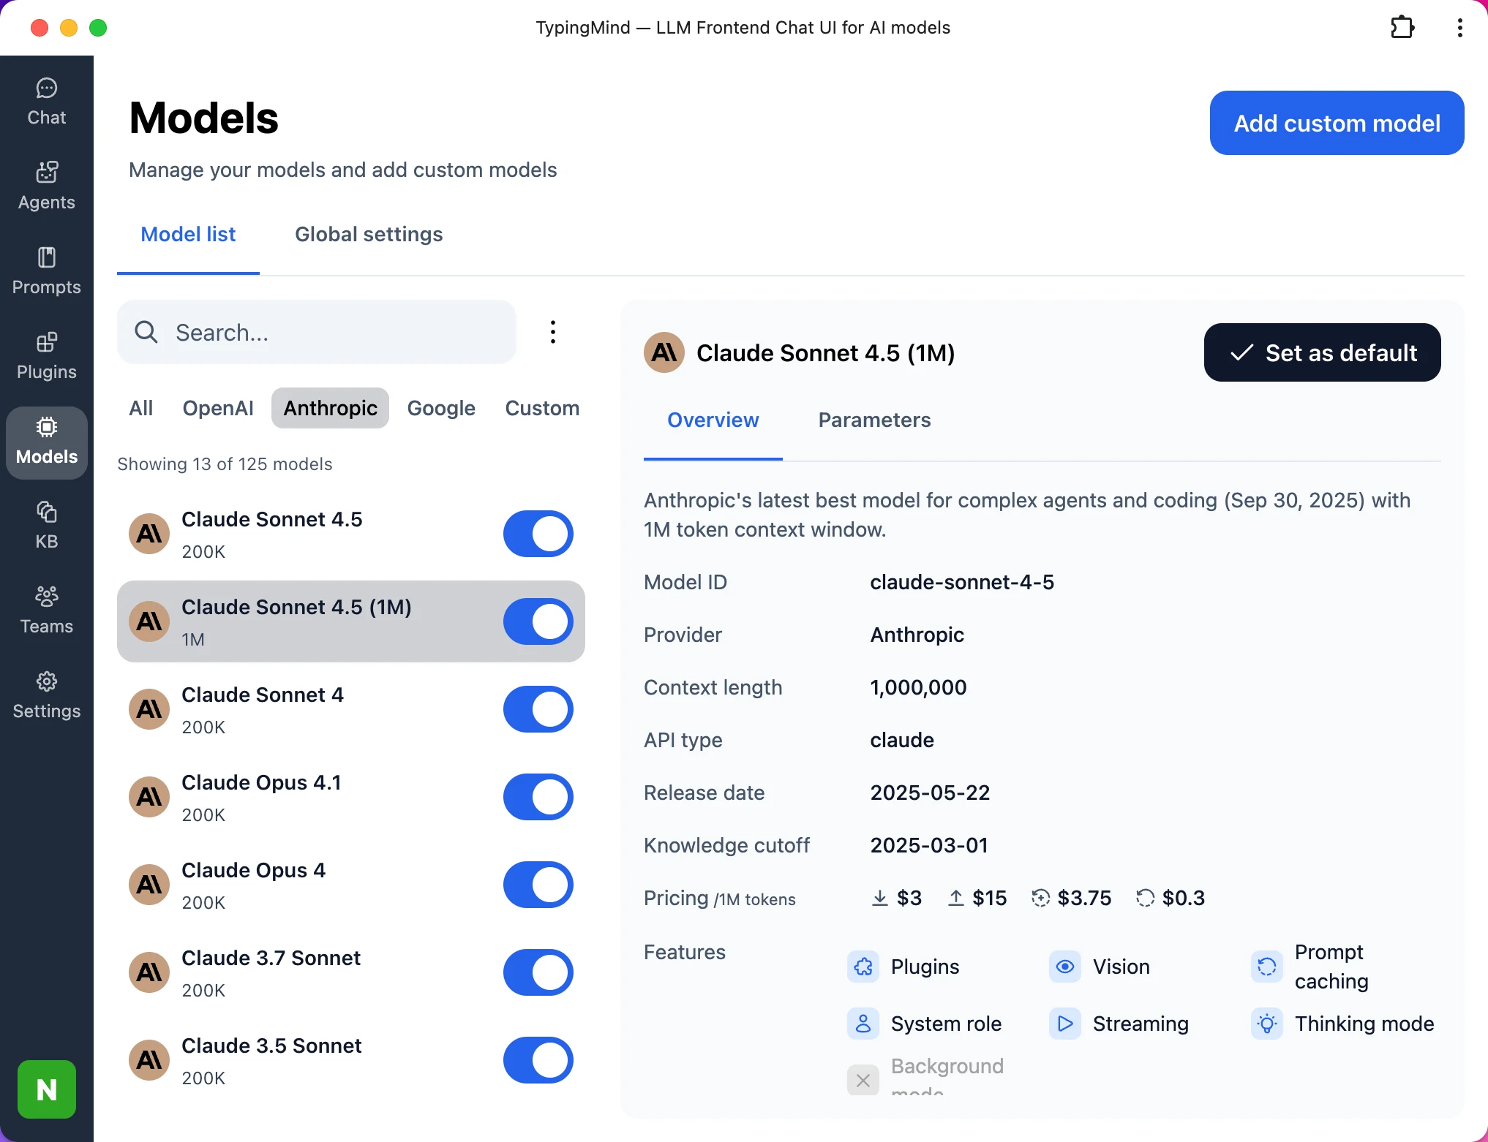This screenshot has height=1142, width=1488.
Task: Disable the Claude Opus 4.1 model
Action: tap(538, 797)
